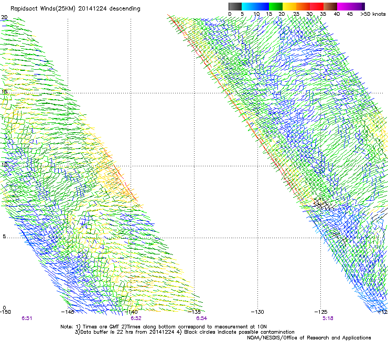Image resolution: width=388 pixels, height=341 pixels.
Task: Click the latitude 10 label on left axis
Action: [x=4, y=165]
